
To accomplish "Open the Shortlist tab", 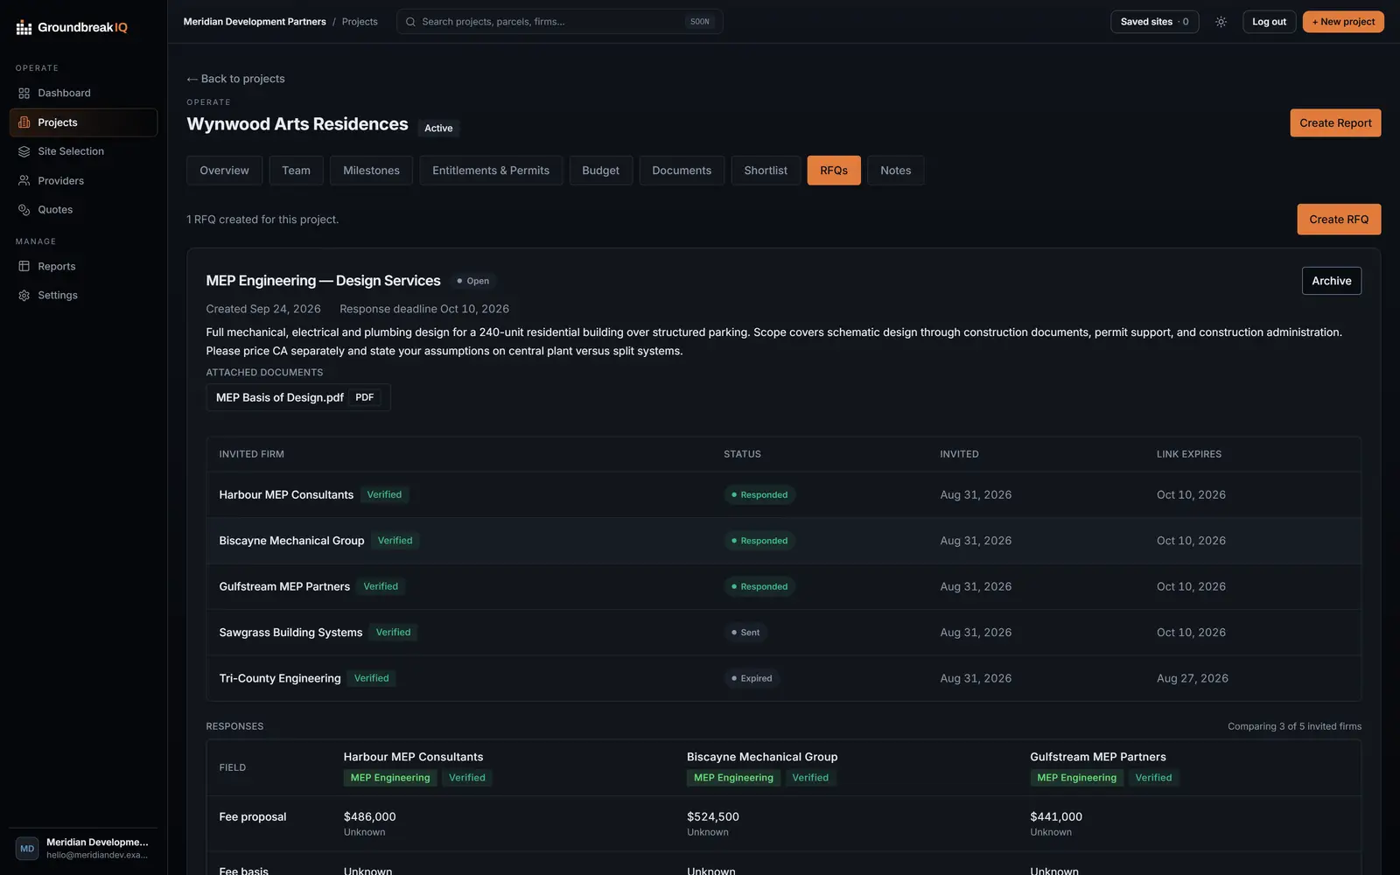I will click(766, 171).
